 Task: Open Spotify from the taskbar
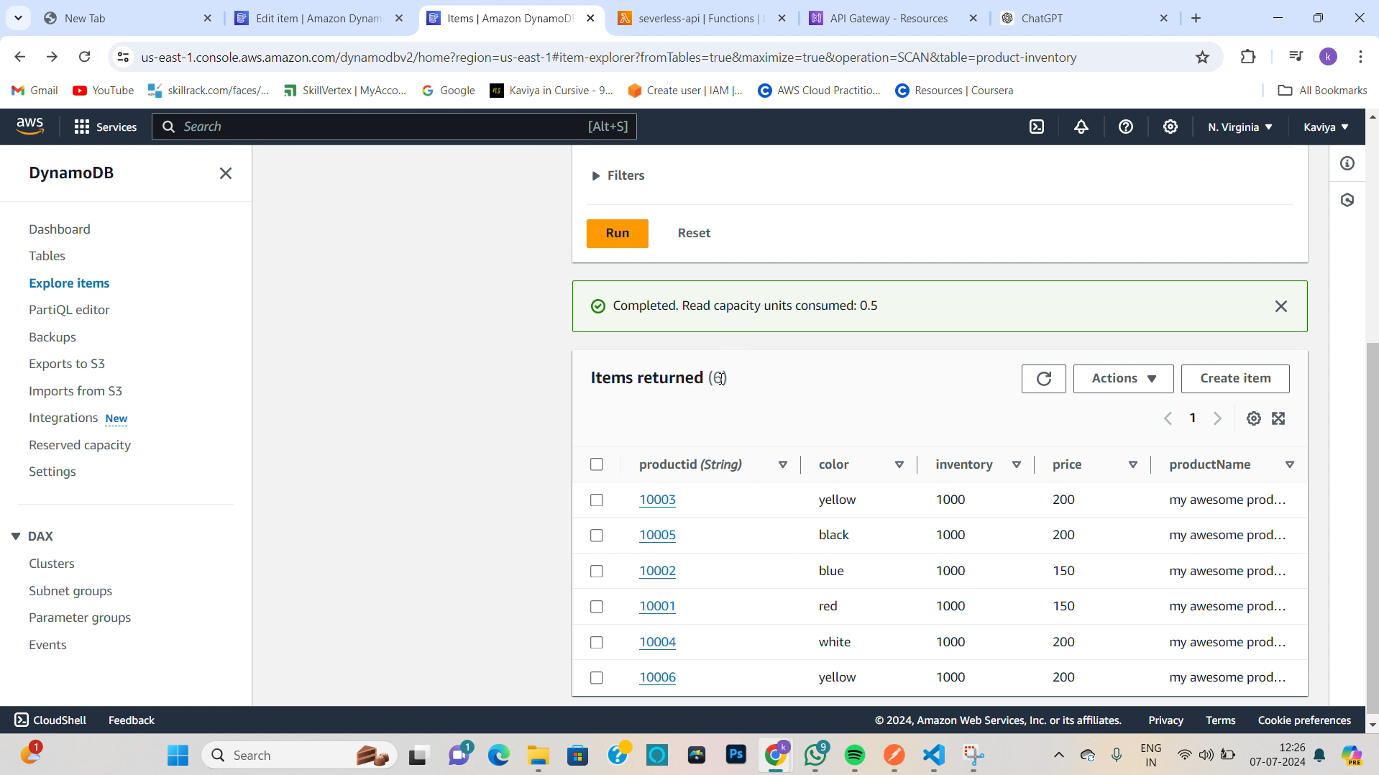coord(855,755)
